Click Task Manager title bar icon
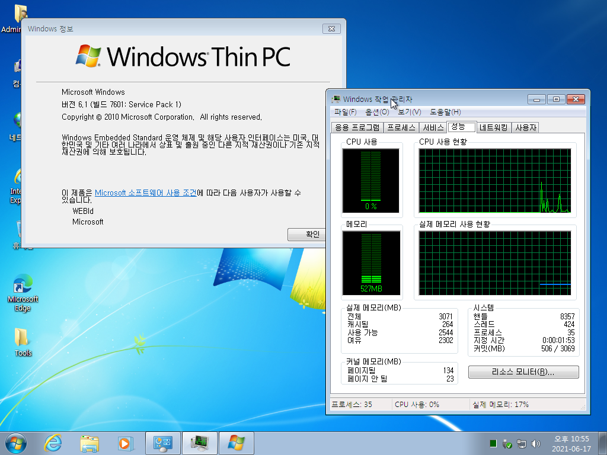Image resolution: width=607 pixels, height=455 pixels. click(x=336, y=99)
